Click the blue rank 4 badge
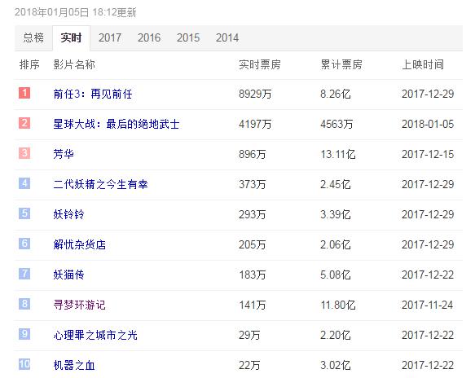The image size is (475, 378). 24,183
